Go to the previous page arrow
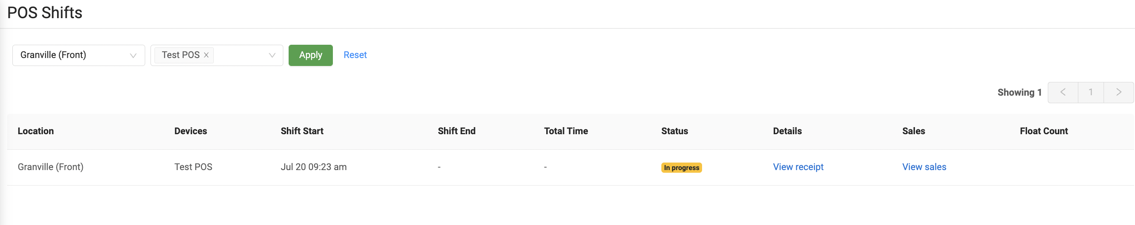 [x=1062, y=92]
